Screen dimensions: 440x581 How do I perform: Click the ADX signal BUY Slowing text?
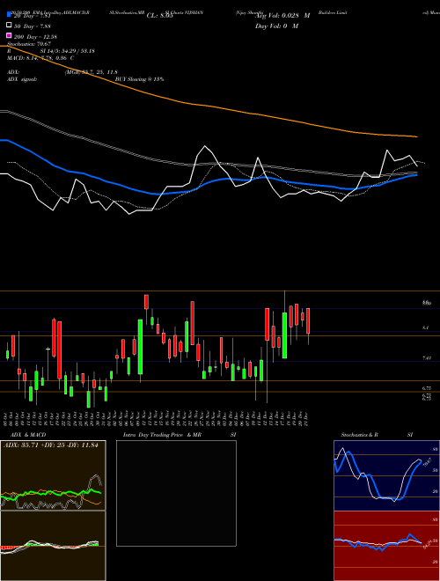point(85,79)
